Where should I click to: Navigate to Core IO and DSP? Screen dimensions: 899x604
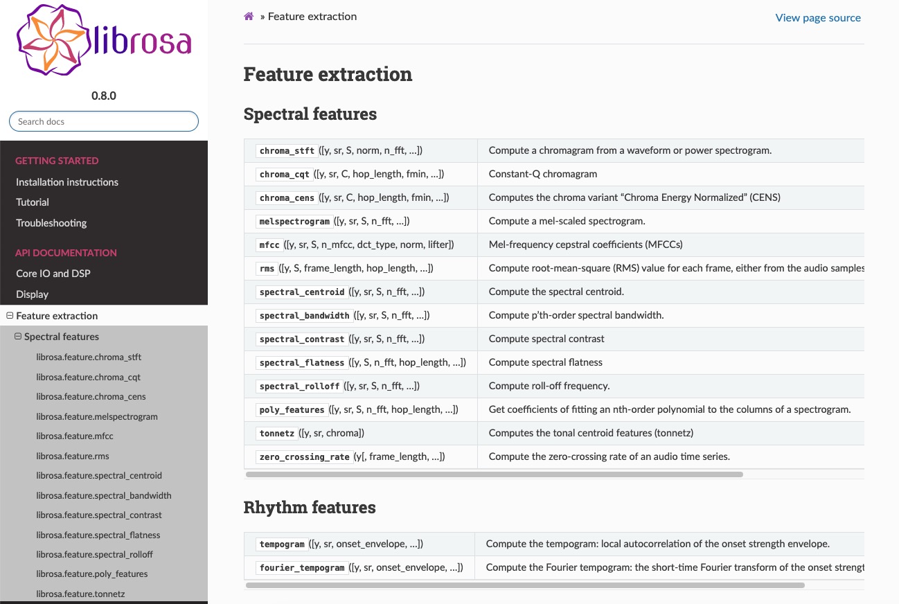tap(53, 274)
